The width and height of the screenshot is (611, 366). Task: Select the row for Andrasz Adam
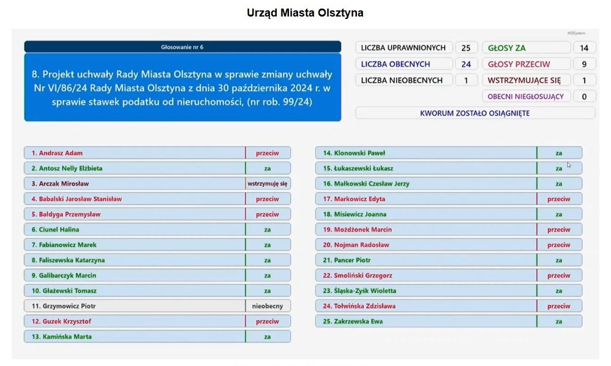point(157,153)
